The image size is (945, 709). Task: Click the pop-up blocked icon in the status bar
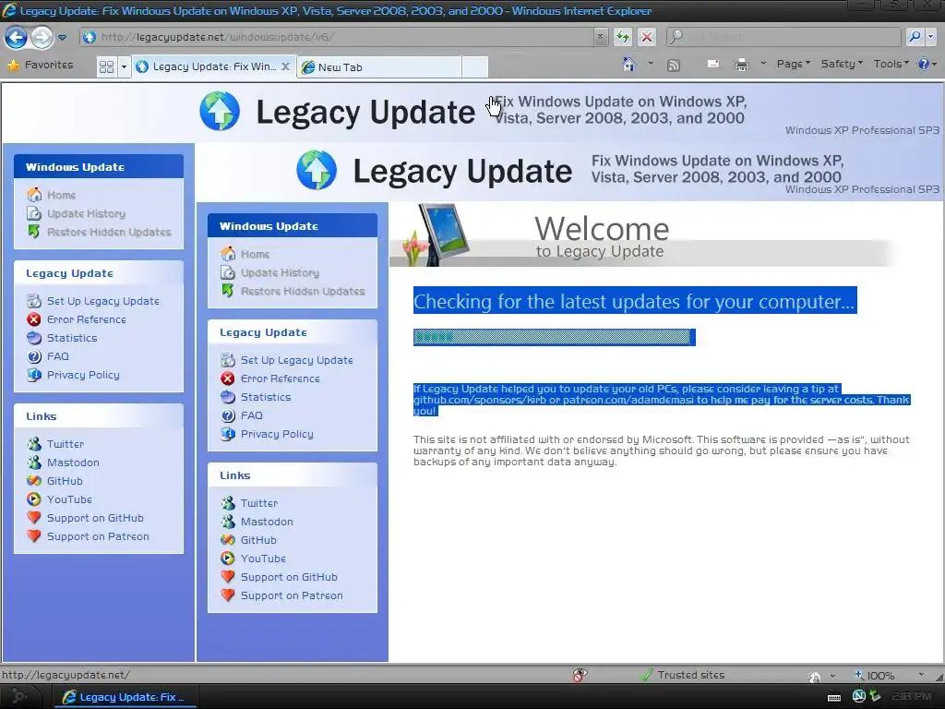coord(580,675)
